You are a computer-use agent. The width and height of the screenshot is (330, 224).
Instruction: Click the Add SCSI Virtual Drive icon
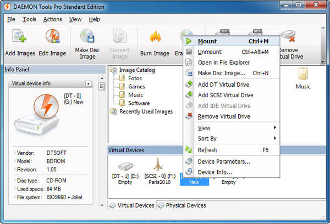[x=189, y=95]
